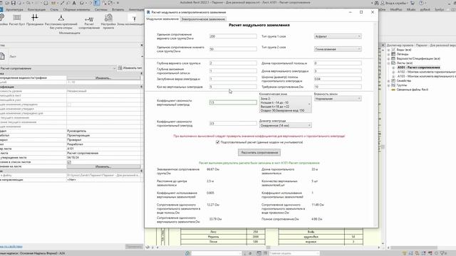Image resolution: width=456 pixels, height=256 pixels.
Task: Click the sheet type icon in Properties palette
Action: click(2, 56)
